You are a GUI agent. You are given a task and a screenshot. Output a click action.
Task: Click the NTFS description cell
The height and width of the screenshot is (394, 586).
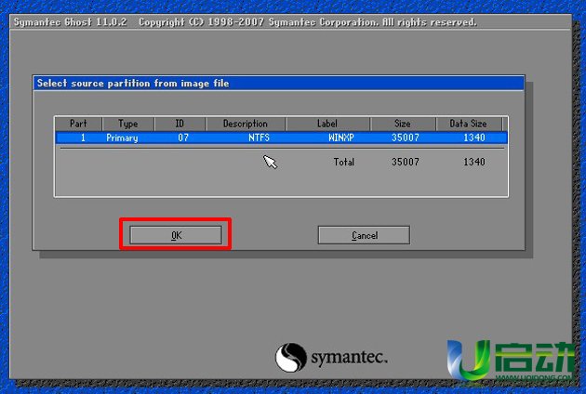(x=258, y=138)
